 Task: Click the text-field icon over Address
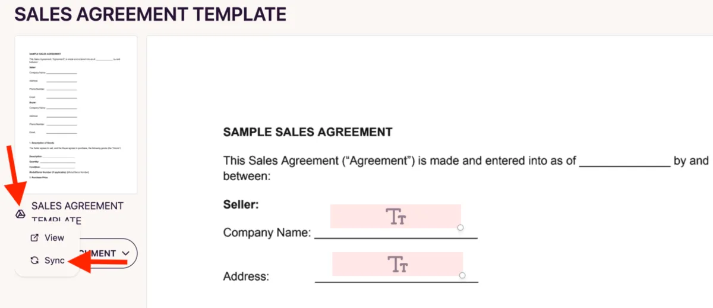(397, 264)
